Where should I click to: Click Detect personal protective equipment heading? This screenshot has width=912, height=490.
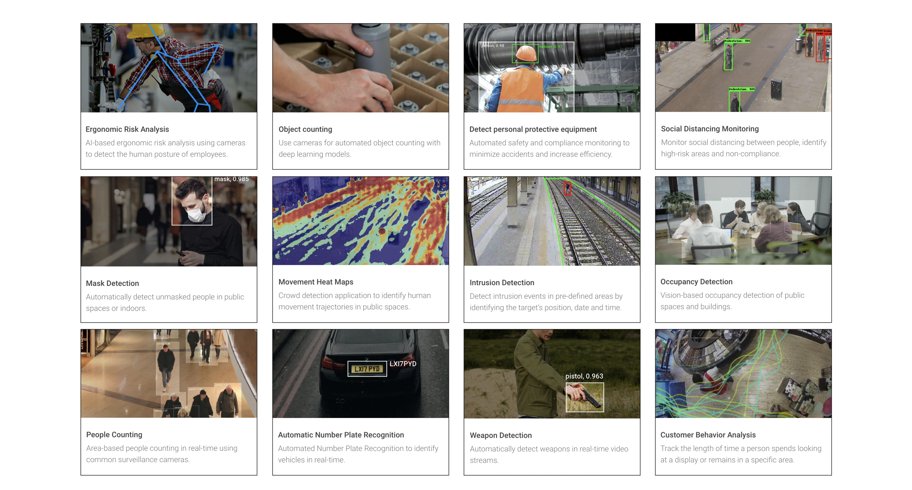[x=533, y=129]
